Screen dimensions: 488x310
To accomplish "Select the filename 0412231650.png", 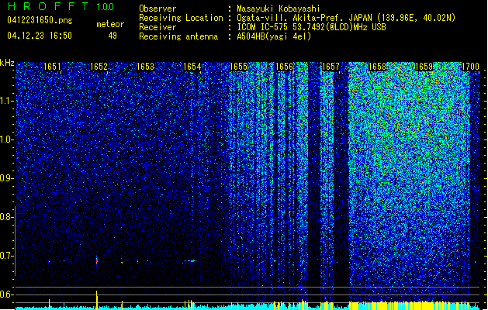I will pos(40,20).
